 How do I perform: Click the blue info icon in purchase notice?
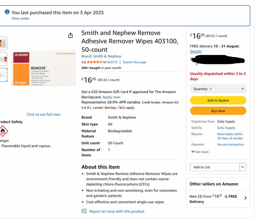7,12
